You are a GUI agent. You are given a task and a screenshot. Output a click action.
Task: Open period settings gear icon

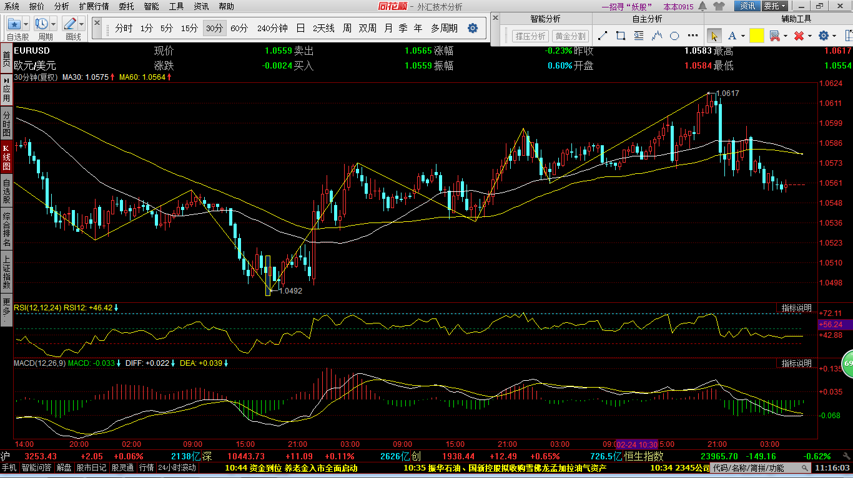(473, 28)
